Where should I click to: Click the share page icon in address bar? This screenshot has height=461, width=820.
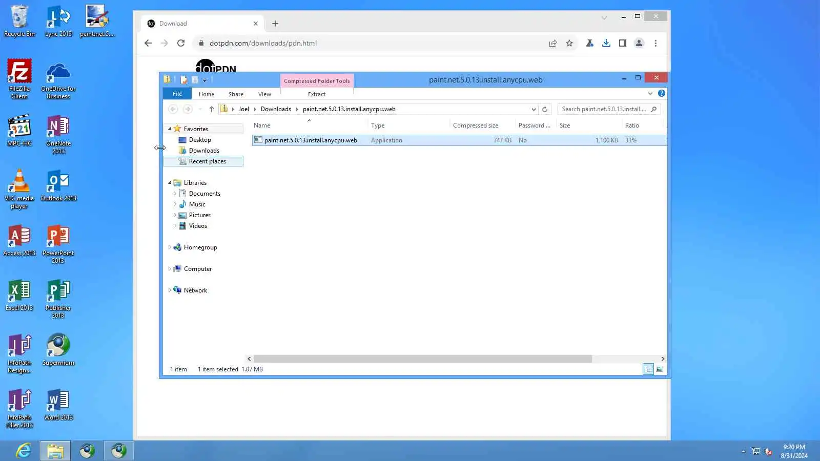(x=553, y=43)
